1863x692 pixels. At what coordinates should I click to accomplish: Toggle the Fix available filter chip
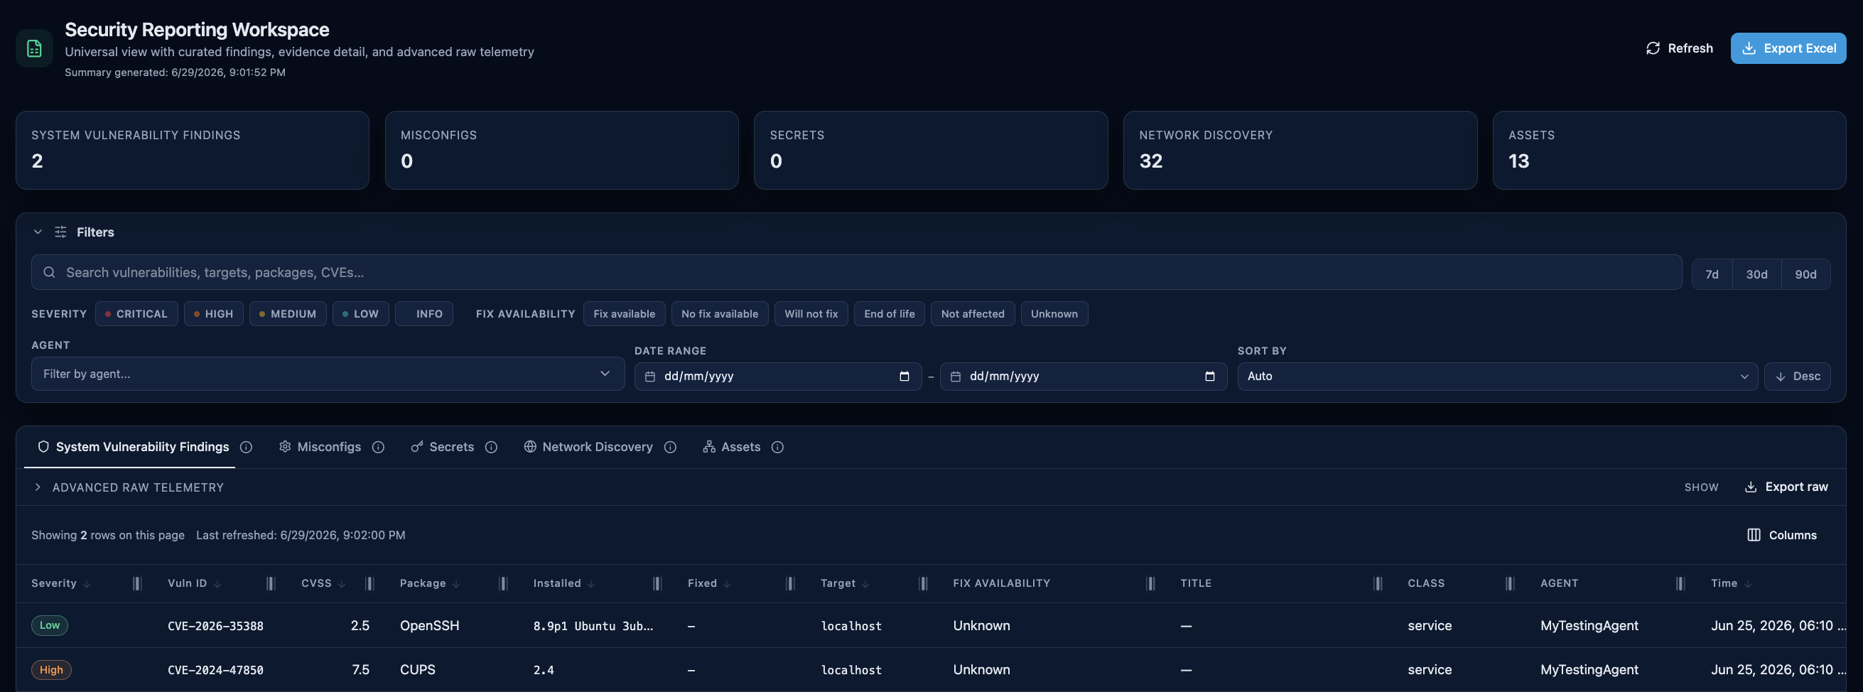[624, 314]
